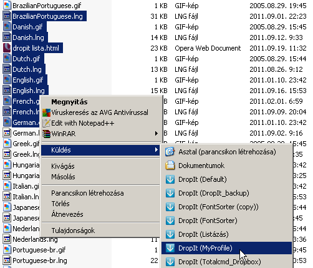Click the AVG Antivirus shield icon
Viewport: 313px width, 268px height.
point(46,112)
